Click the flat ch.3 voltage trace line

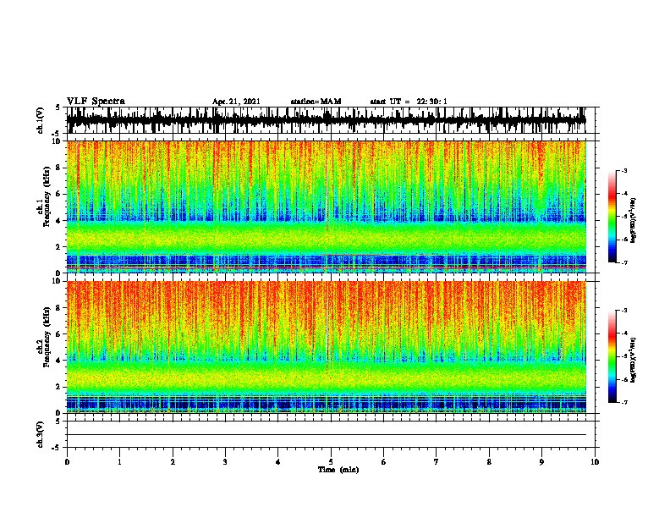pos(327,435)
